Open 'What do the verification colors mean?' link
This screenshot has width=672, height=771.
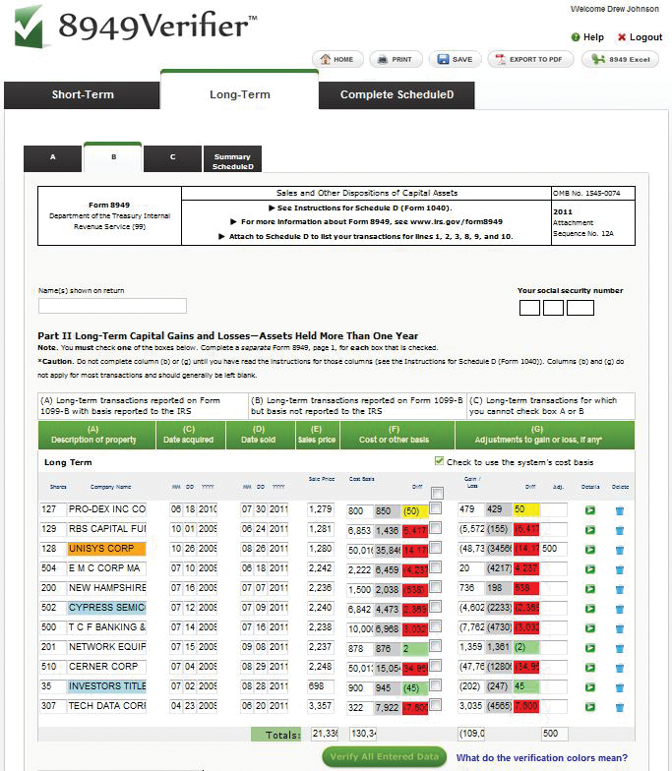click(543, 758)
